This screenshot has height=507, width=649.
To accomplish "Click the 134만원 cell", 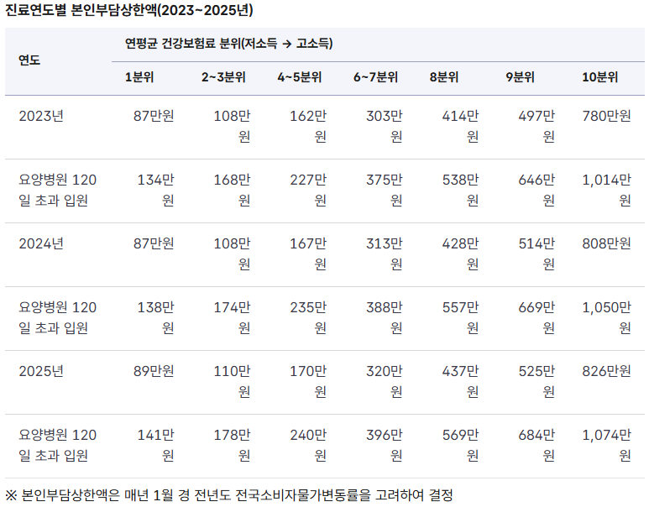I will point(156,190).
